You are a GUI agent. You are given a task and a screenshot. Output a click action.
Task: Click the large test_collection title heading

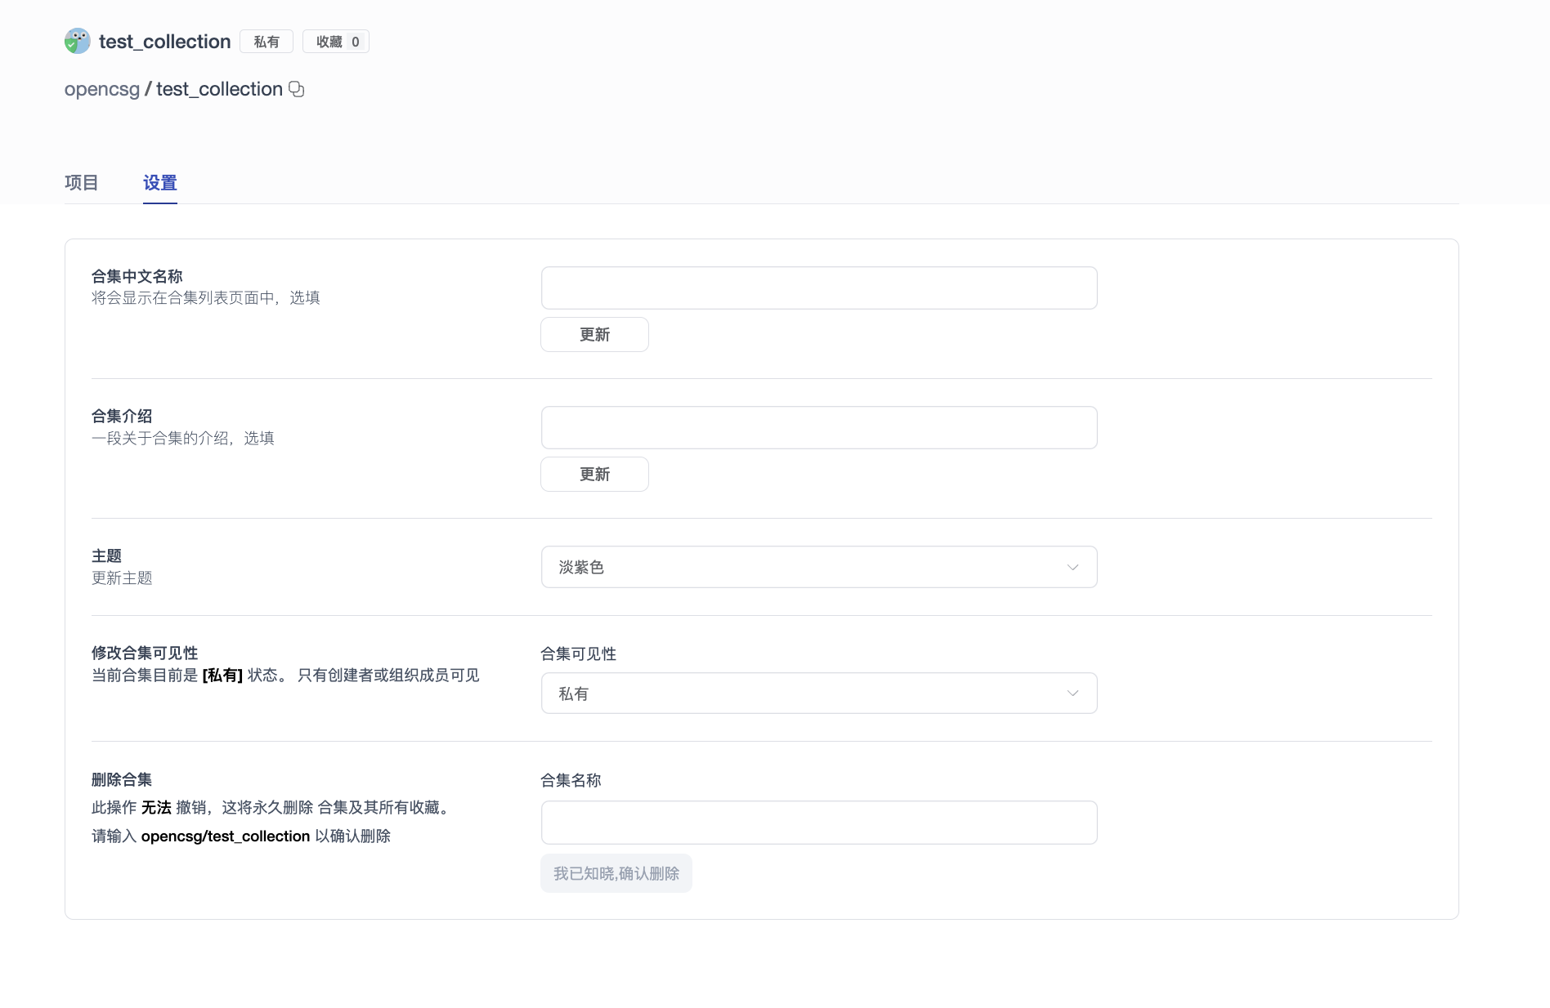[165, 42]
